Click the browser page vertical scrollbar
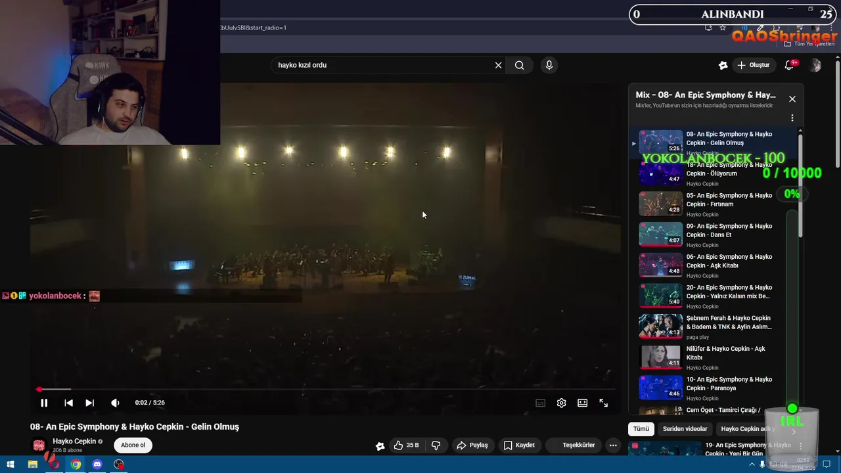This screenshot has width=841, height=473. coord(838,115)
